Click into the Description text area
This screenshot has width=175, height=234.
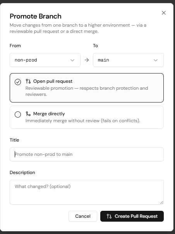87,192
